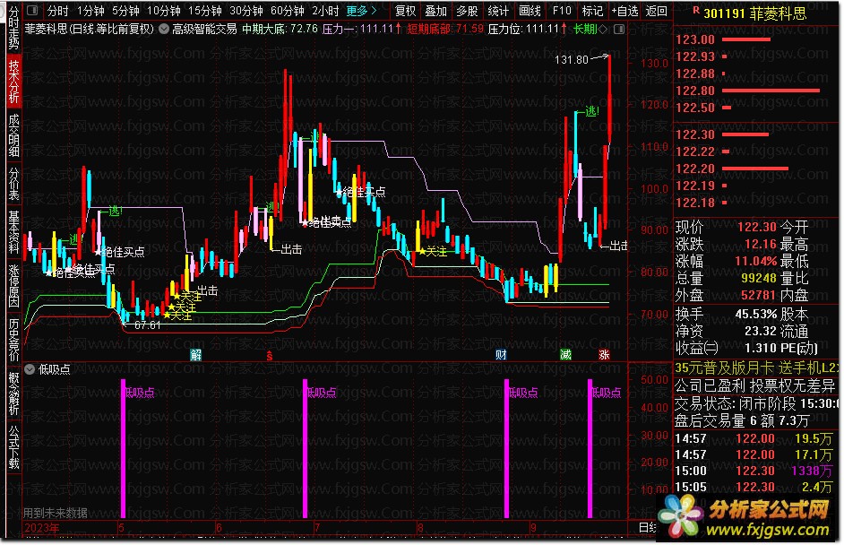844x545 pixels.
Task: Click the 131.80 high price label
Action: point(571,60)
